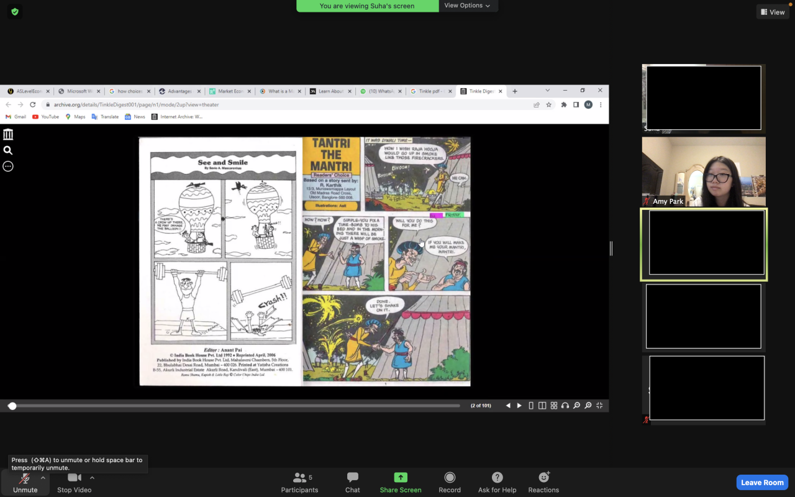Start recording with the Record button
Viewport: 795px width, 497px height.
450,482
